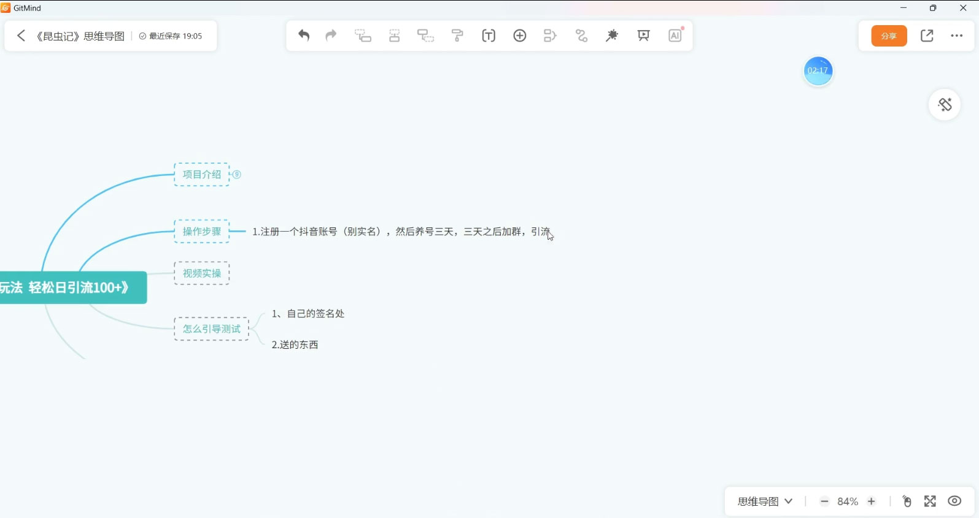979x518 pixels.
Task: Zoom out with the minus button
Action: pos(825,501)
